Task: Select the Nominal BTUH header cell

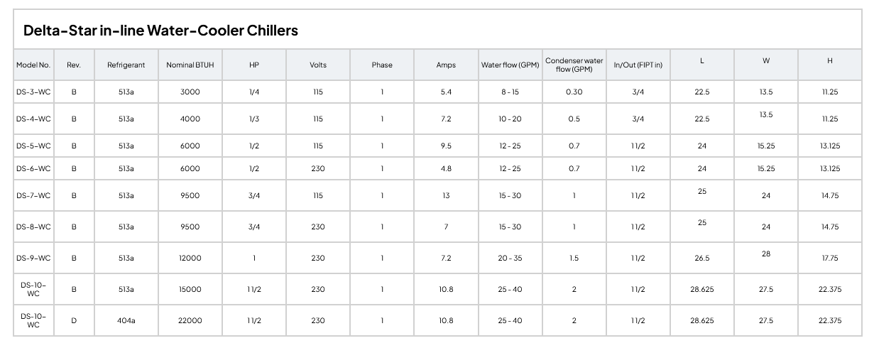Action: coord(190,65)
